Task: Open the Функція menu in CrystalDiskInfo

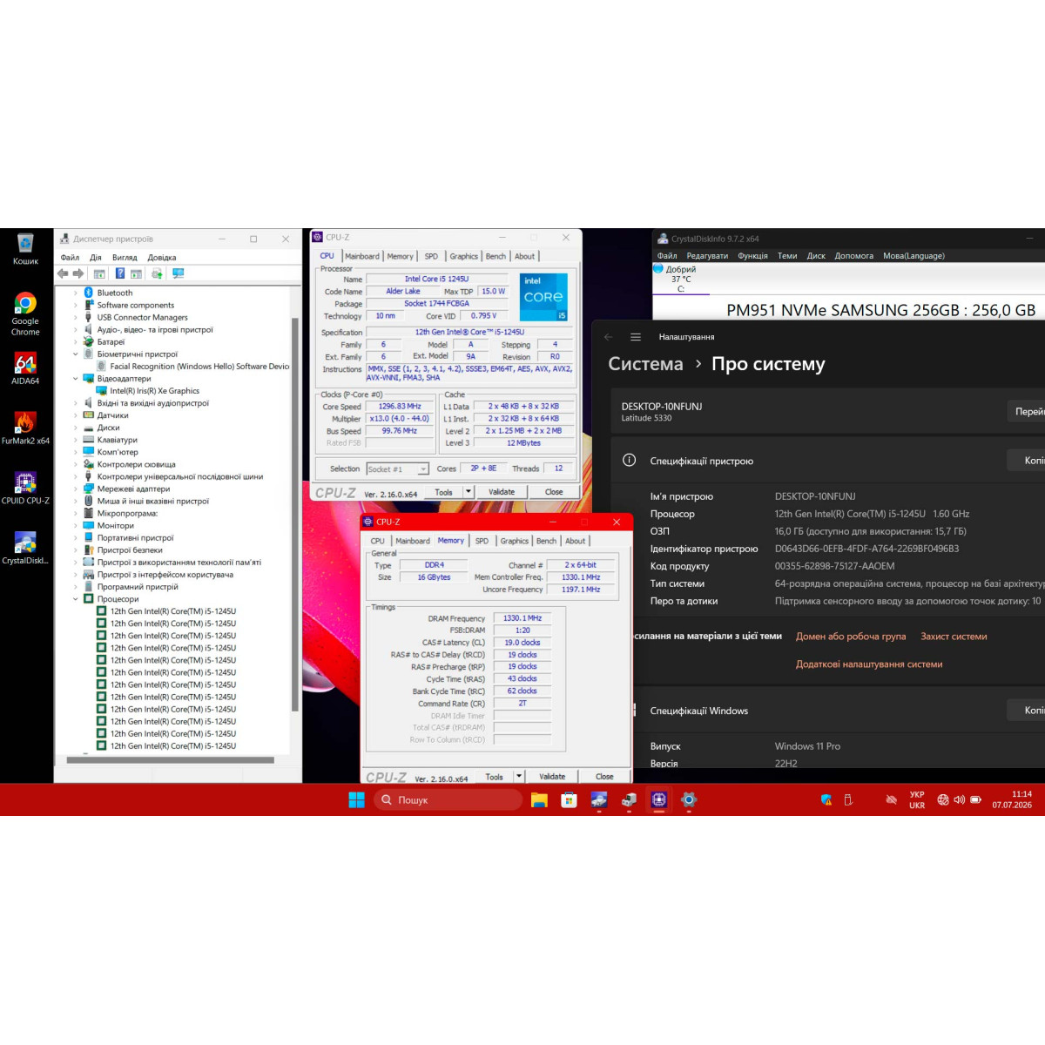Action: point(752,256)
